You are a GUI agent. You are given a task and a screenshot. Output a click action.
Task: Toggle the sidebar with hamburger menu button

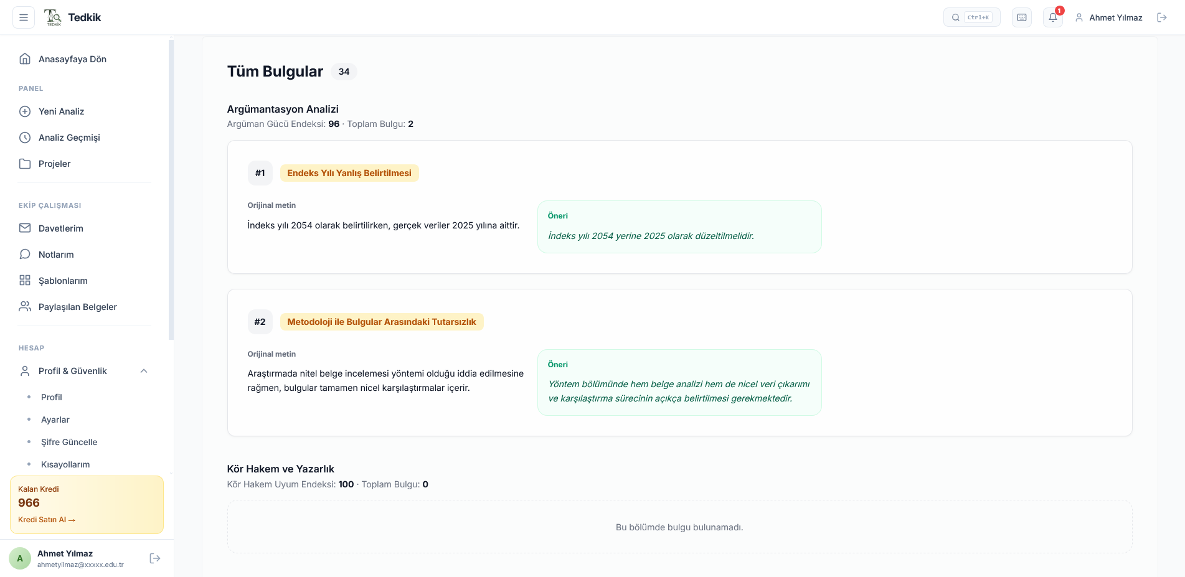[x=24, y=17]
